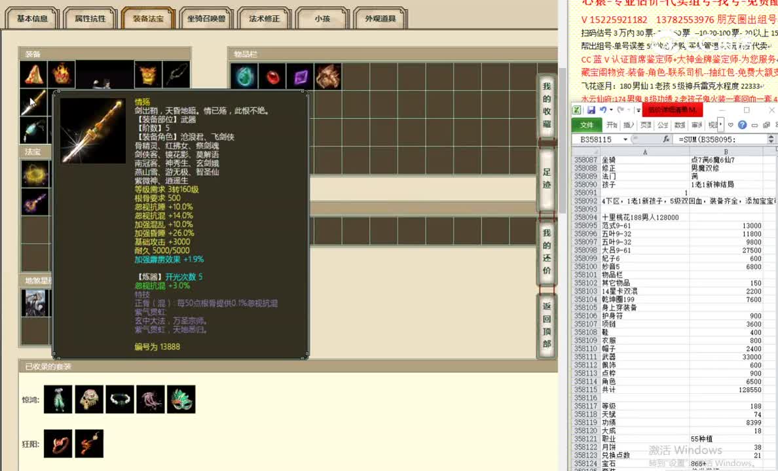
Task: Pick the red ring in 狂阳 set
Action: click(x=58, y=444)
